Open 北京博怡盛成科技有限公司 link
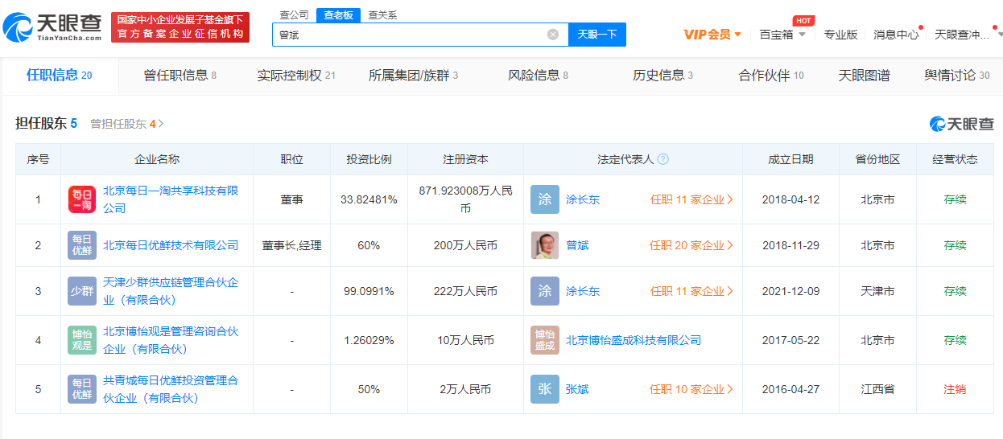Viewport: 1003px width, 439px height. 634,340
